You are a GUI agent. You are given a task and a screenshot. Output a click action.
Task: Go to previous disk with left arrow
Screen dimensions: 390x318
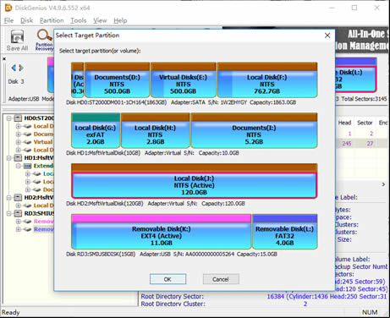(14, 68)
